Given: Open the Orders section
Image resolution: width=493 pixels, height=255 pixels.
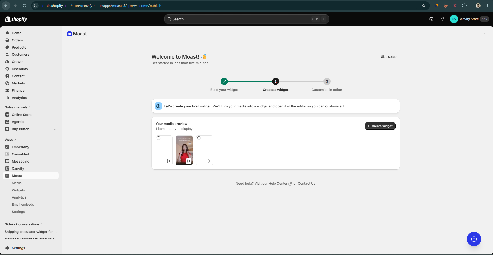Looking at the screenshot, I should pyautogui.click(x=17, y=40).
